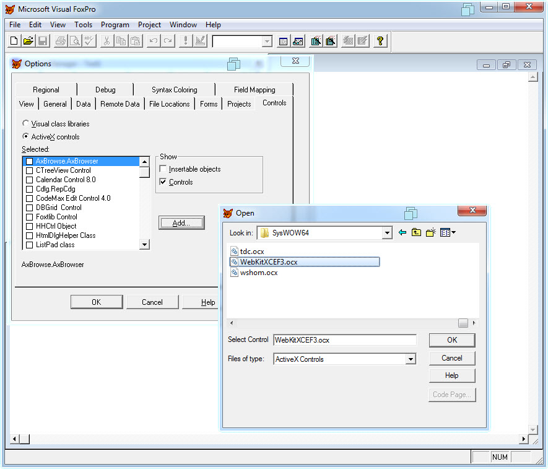The height and width of the screenshot is (469, 548).
Task: Open the Program menu
Action: pyautogui.click(x=115, y=25)
